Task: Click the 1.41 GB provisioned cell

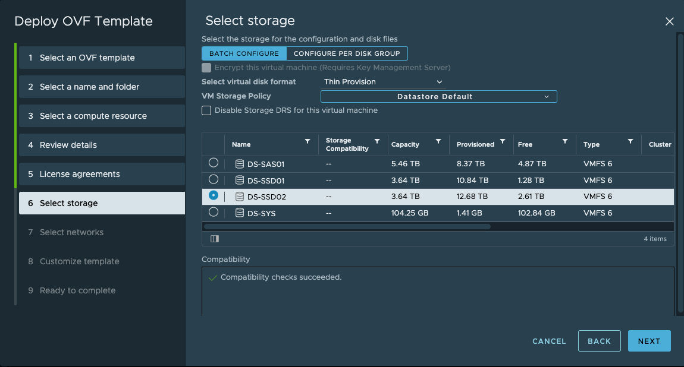Action: point(469,213)
